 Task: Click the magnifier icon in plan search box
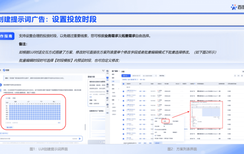[x=156, y=76]
